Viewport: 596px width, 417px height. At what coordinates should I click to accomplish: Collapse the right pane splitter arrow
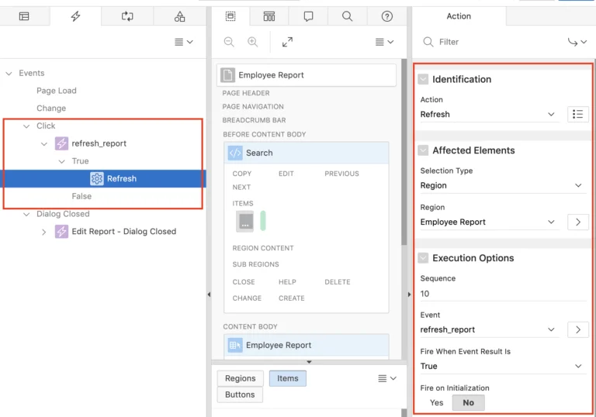click(410, 295)
